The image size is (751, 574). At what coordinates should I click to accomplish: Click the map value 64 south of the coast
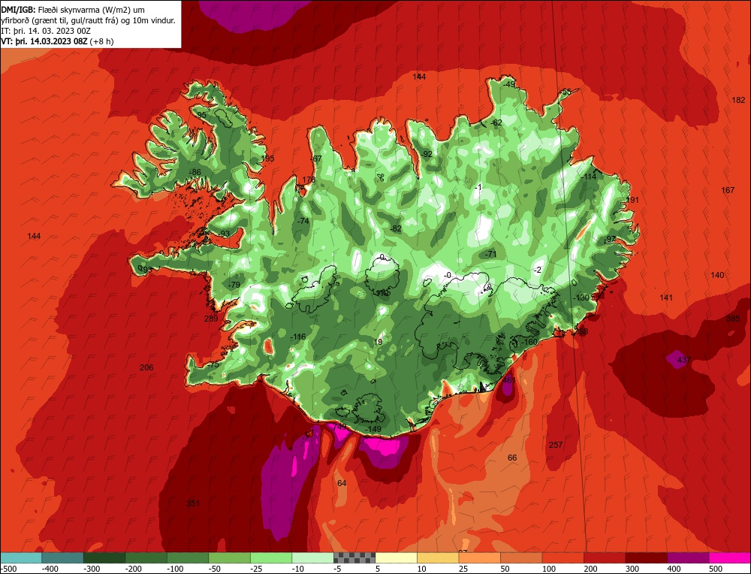click(342, 483)
